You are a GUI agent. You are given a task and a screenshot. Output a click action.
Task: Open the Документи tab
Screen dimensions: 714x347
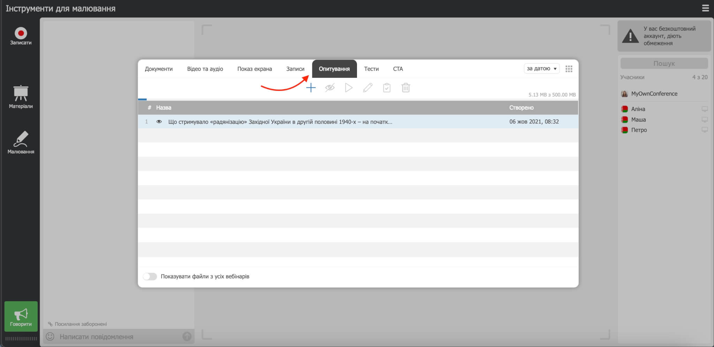coord(159,69)
